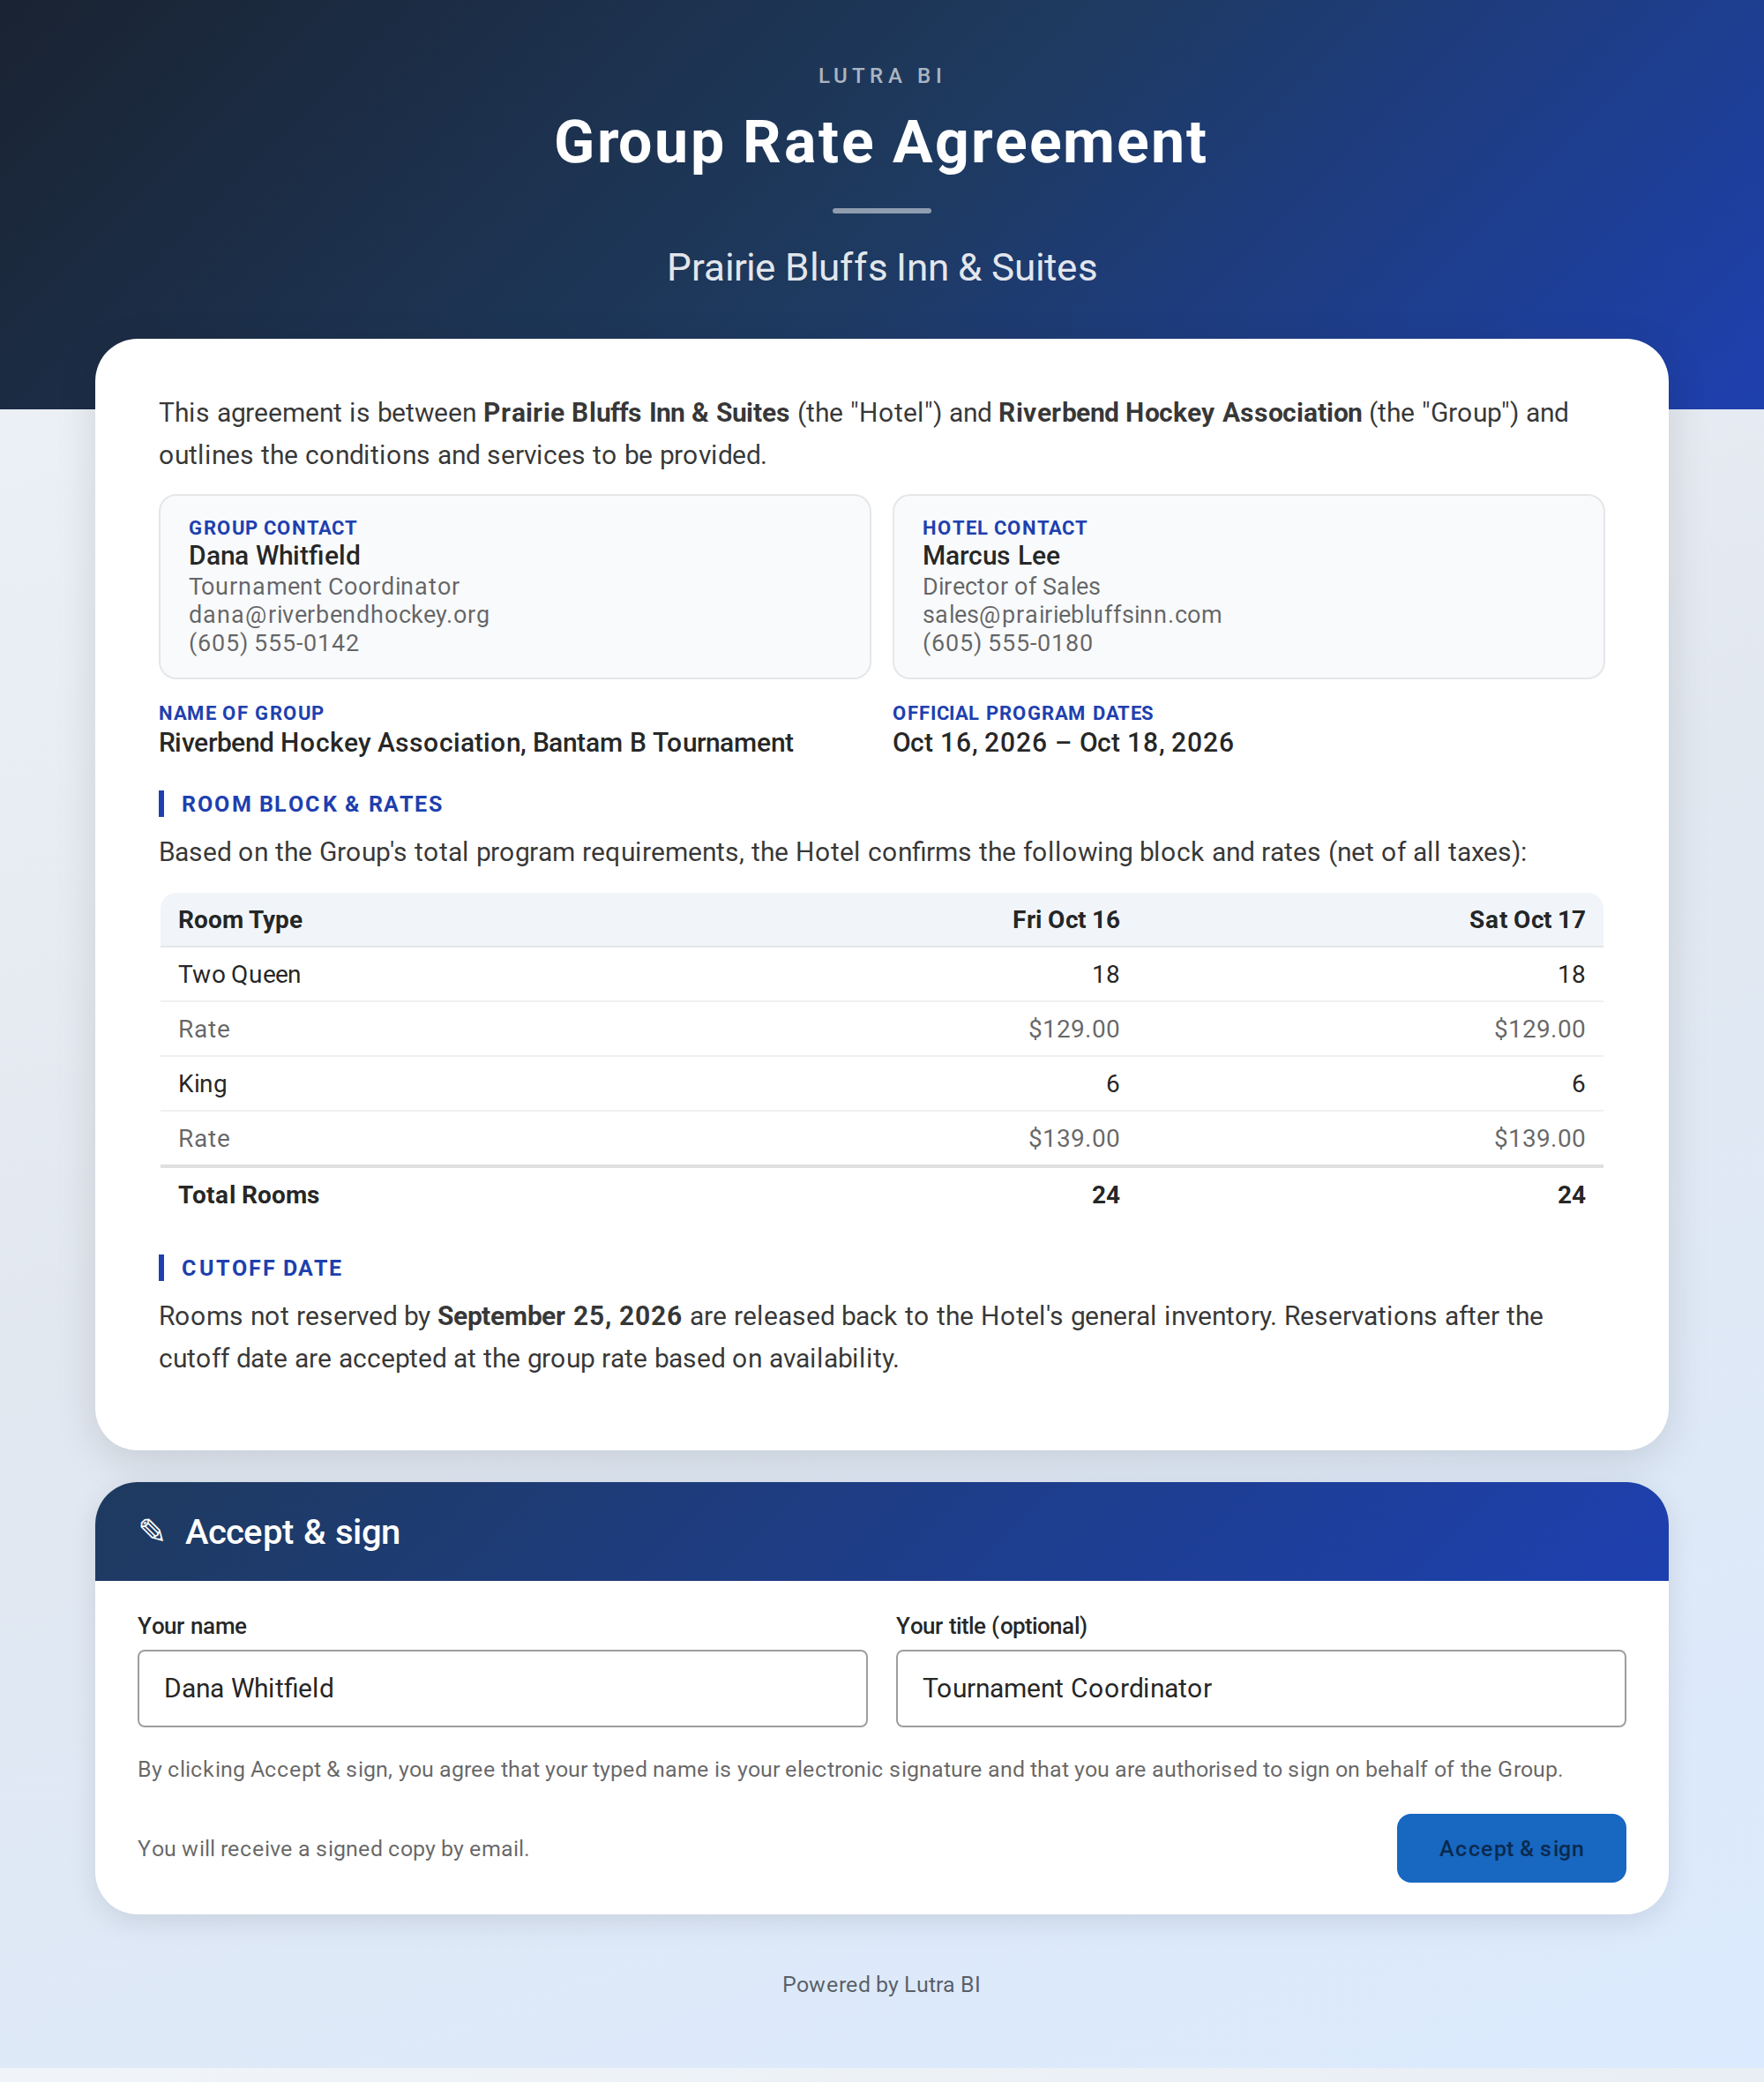Focus the Your title input field

(x=1260, y=1688)
